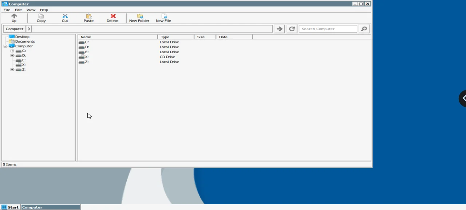Refresh the view using the refresh icon
The image size is (466, 210).
292,29
